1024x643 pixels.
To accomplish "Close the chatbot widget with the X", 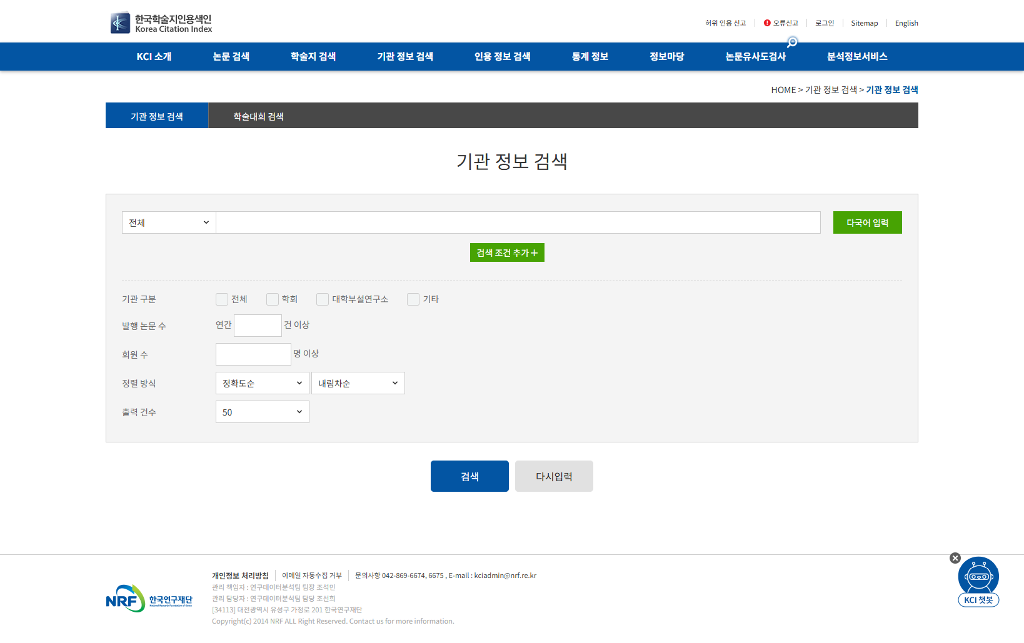I will [x=955, y=558].
